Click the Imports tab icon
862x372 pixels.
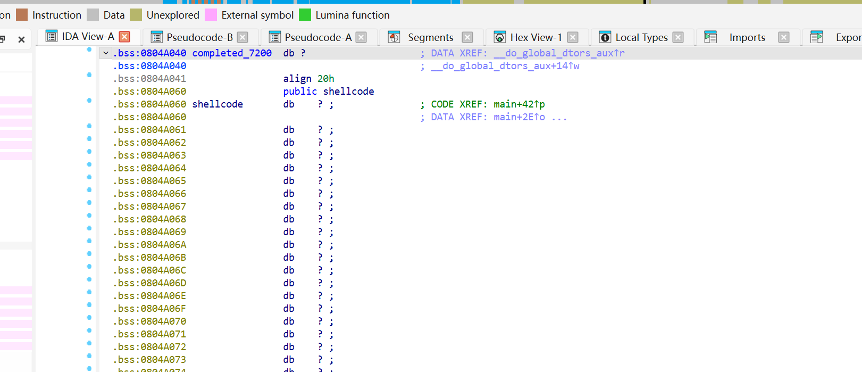pyautogui.click(x=710, y=37)
